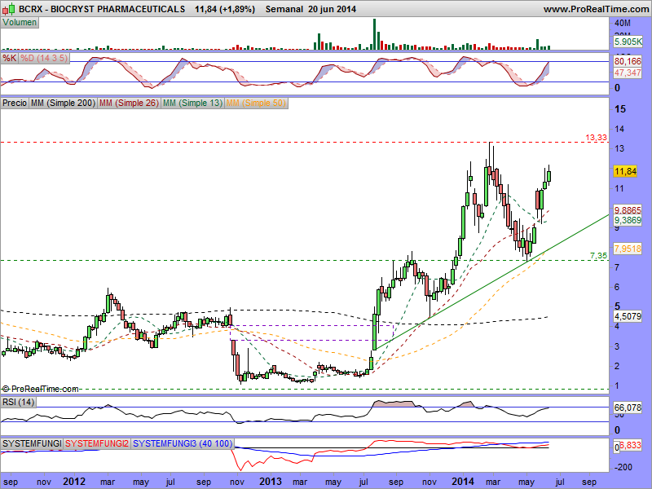Click the RSI (14) indicator label
The width and height of the screenshot is (652, 489).
tap(18, 402)
